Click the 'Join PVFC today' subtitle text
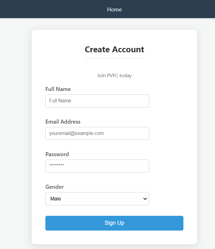Image resolution: width=215 pixels, height=249 pixels. click(114, 76)
